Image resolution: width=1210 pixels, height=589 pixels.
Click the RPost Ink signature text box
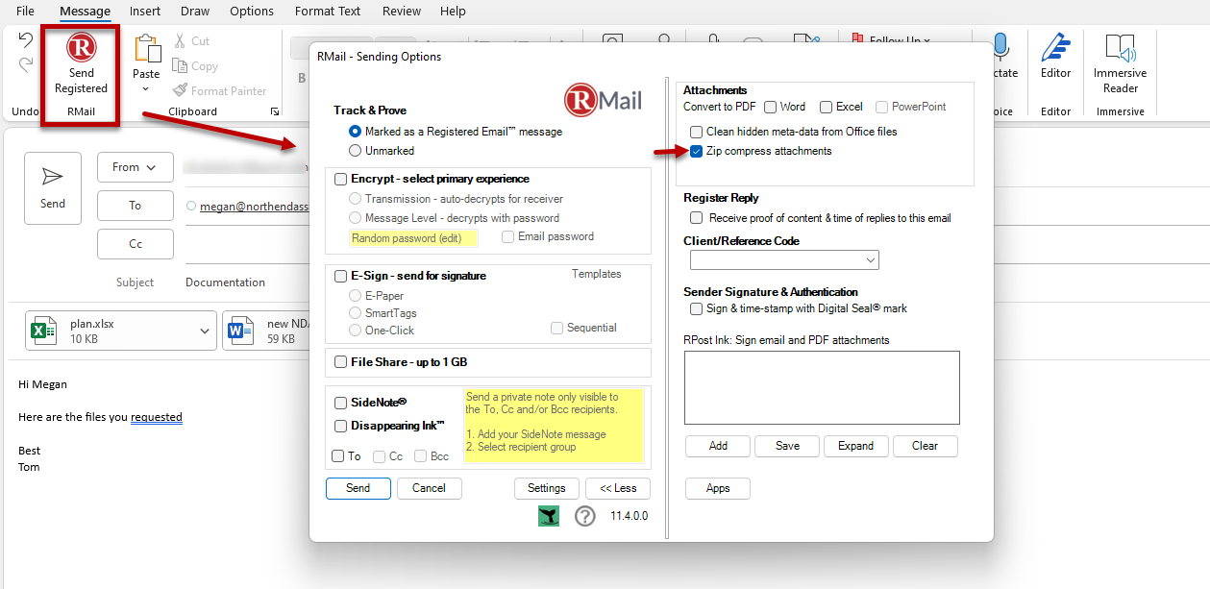point(822,387)
